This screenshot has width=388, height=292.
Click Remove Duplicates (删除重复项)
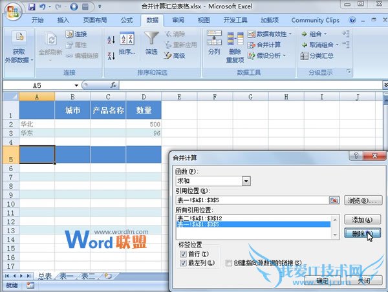click(235, 47)
